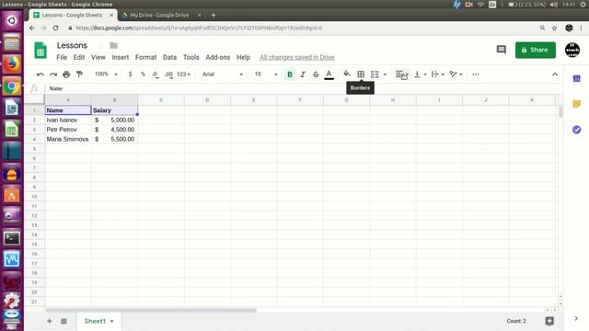Select cell containing 'Ivan Ivanov'

tap(68, 120)
